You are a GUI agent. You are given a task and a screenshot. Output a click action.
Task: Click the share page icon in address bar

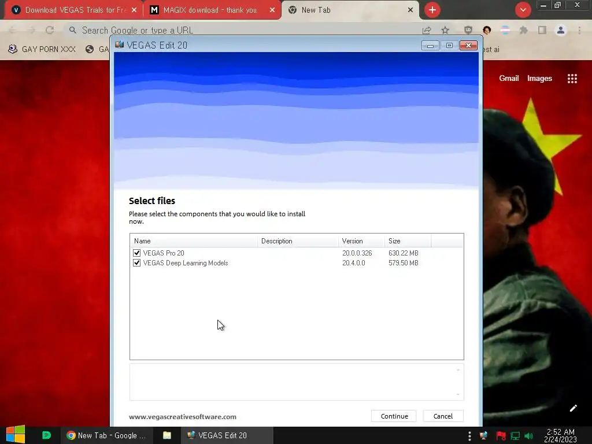click(x=427, y=30)
